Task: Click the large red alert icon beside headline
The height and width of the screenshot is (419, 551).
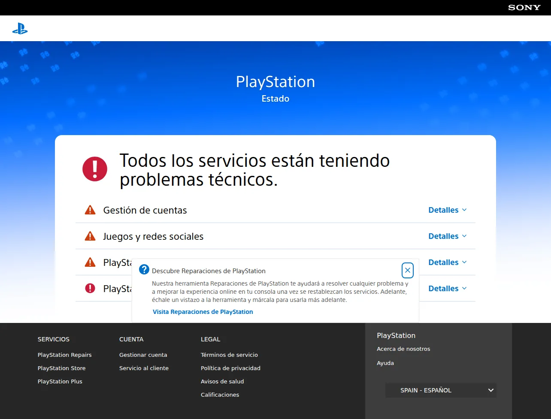Action: 95,169
